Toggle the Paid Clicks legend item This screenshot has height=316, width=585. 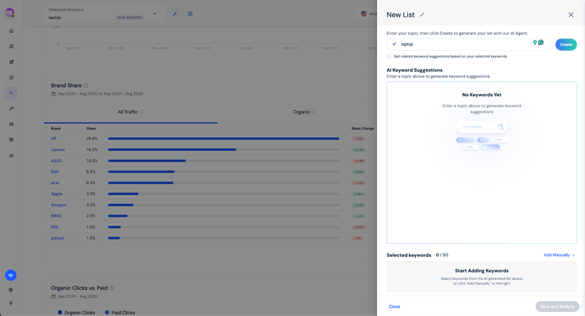pyautogui.click(x=119, y=313)
